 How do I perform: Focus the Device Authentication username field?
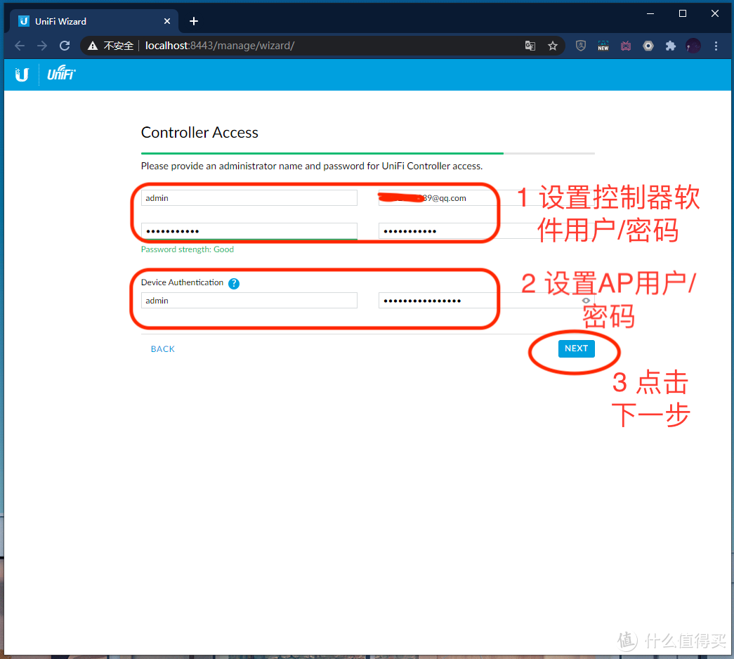249,301
